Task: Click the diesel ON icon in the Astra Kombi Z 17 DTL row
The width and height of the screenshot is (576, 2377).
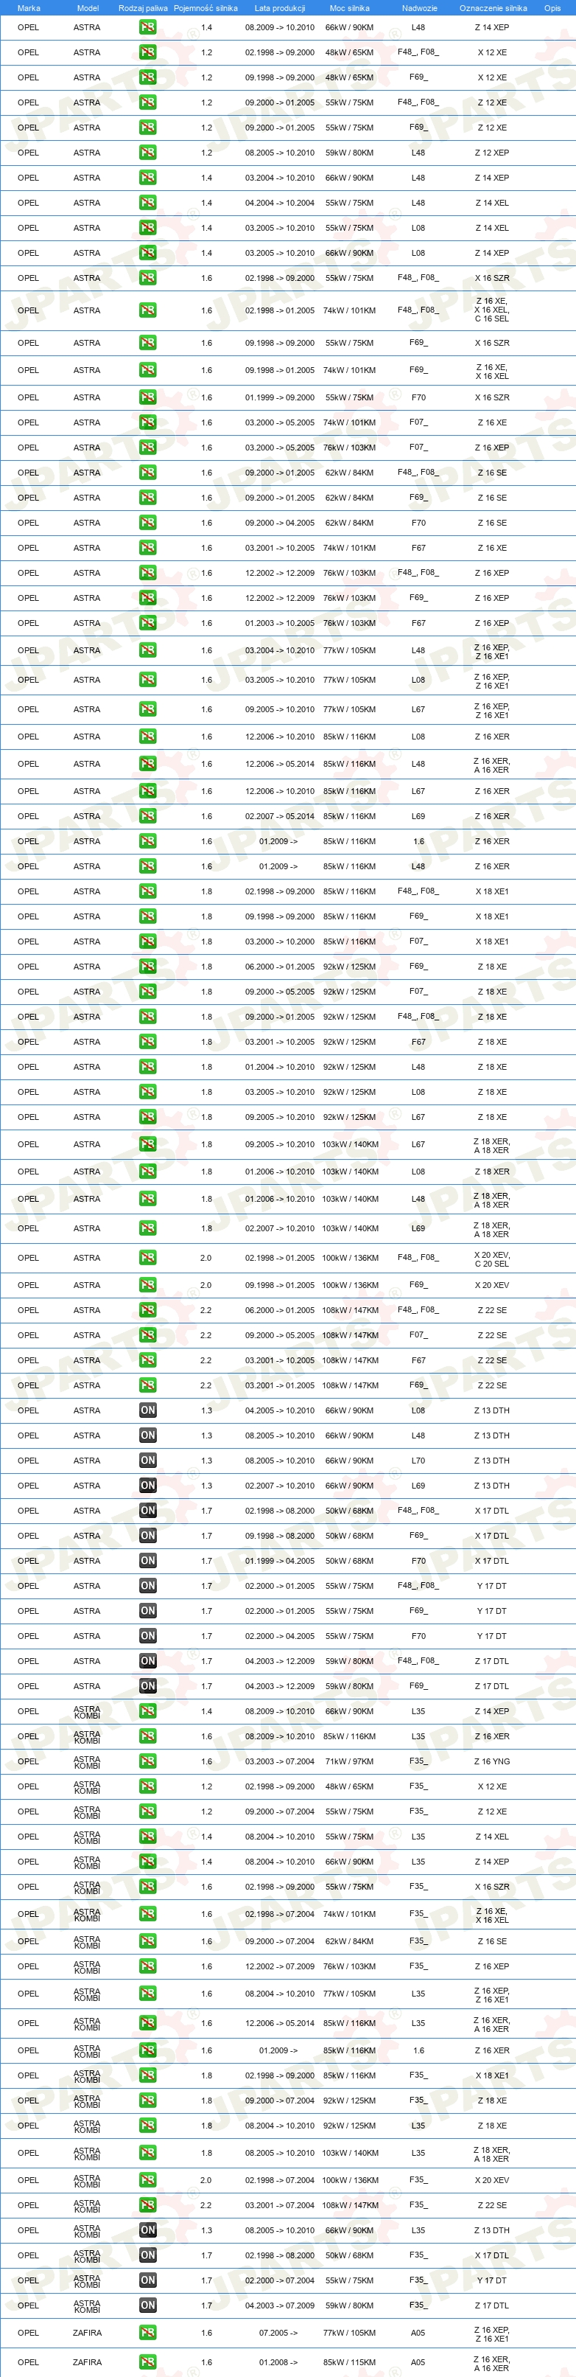Action: 147,2304
